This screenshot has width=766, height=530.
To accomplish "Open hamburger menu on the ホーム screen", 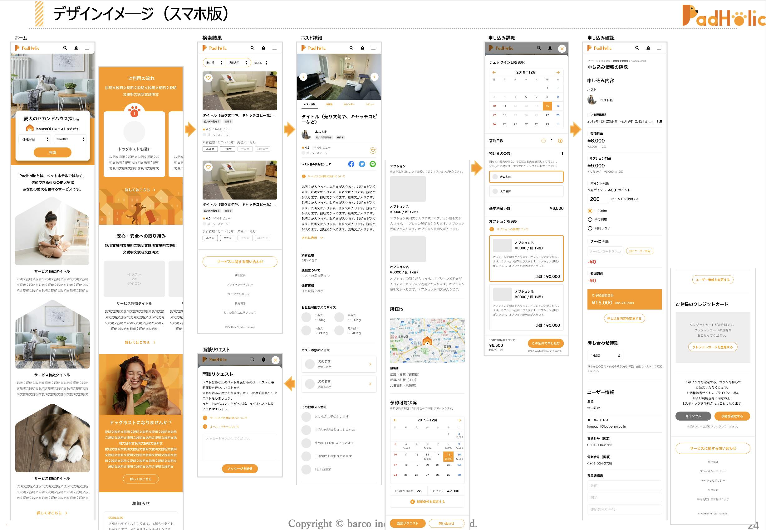I will [x=87, y=48].
